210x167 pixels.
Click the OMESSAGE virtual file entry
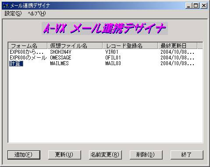(x=61, y=58)
